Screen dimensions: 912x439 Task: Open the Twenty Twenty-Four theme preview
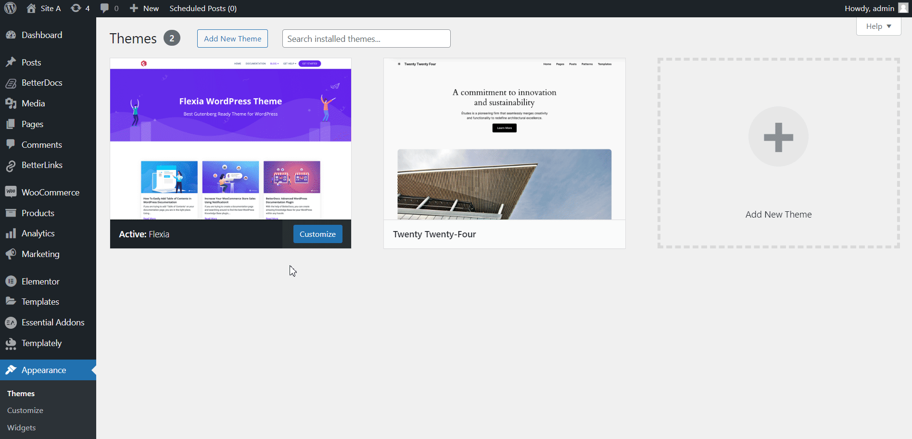504,144
